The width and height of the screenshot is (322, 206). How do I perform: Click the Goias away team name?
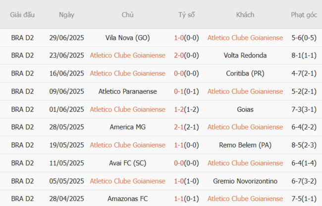pos(245,109)
